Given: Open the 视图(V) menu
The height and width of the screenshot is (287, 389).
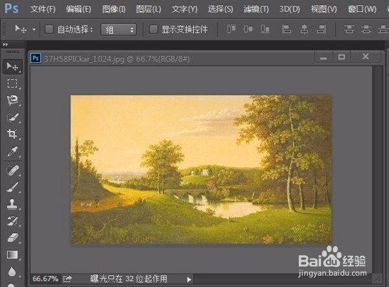Looking at the screenshot, I should [324, 9].
